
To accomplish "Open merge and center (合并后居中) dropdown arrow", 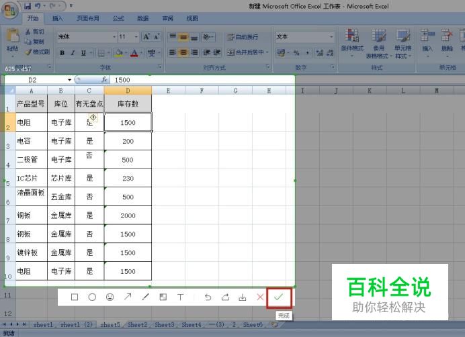I will tap(267, 52).
